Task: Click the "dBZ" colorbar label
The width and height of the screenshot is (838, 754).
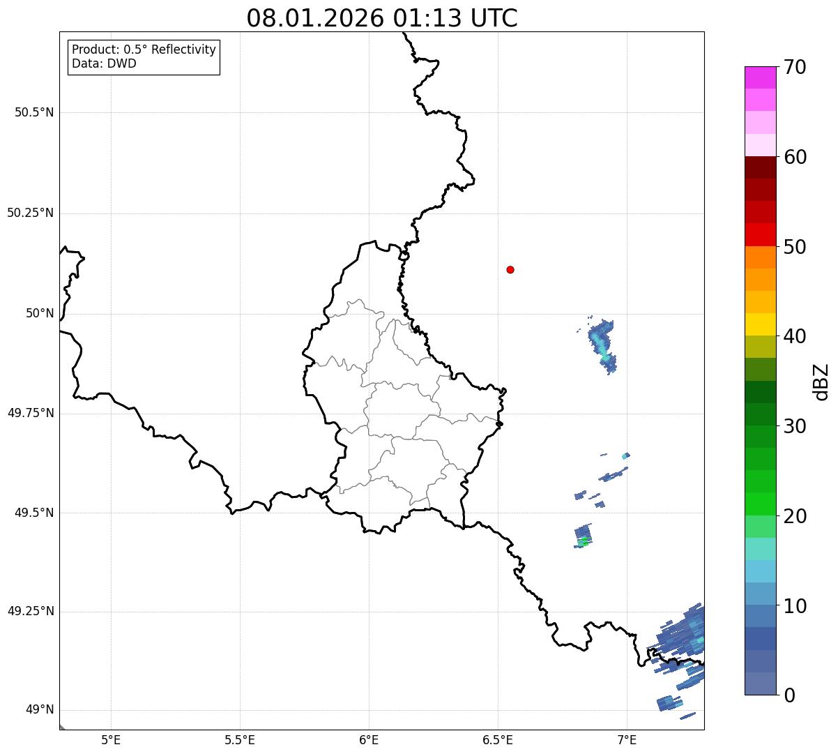Action: click(822, 382)
